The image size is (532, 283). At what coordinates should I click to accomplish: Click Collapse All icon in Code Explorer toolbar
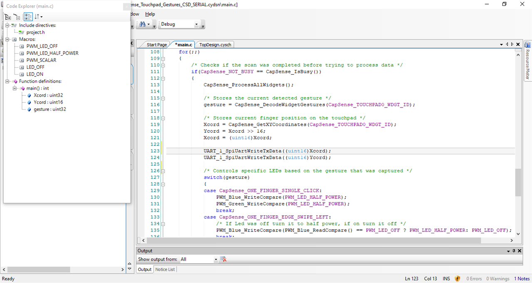(x=17, y=17)
